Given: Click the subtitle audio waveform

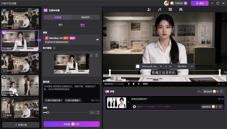Looking at the screenshot, I should click(x=158, y=107).
